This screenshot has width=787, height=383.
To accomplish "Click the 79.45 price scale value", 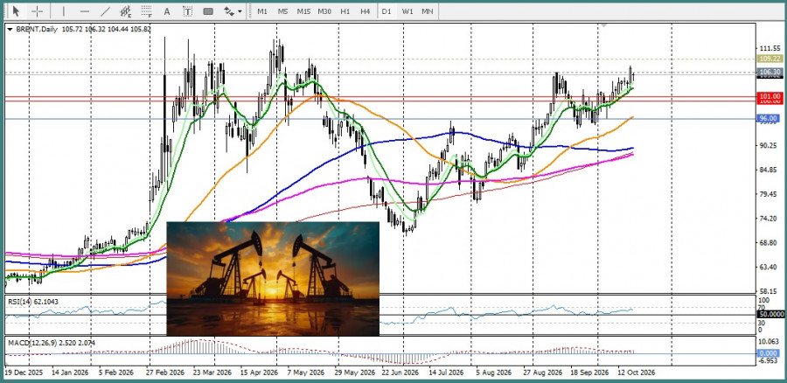I will (x=769, y=194).
